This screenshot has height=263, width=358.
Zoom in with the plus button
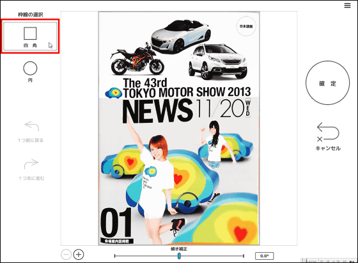click(x=79, y=254)
